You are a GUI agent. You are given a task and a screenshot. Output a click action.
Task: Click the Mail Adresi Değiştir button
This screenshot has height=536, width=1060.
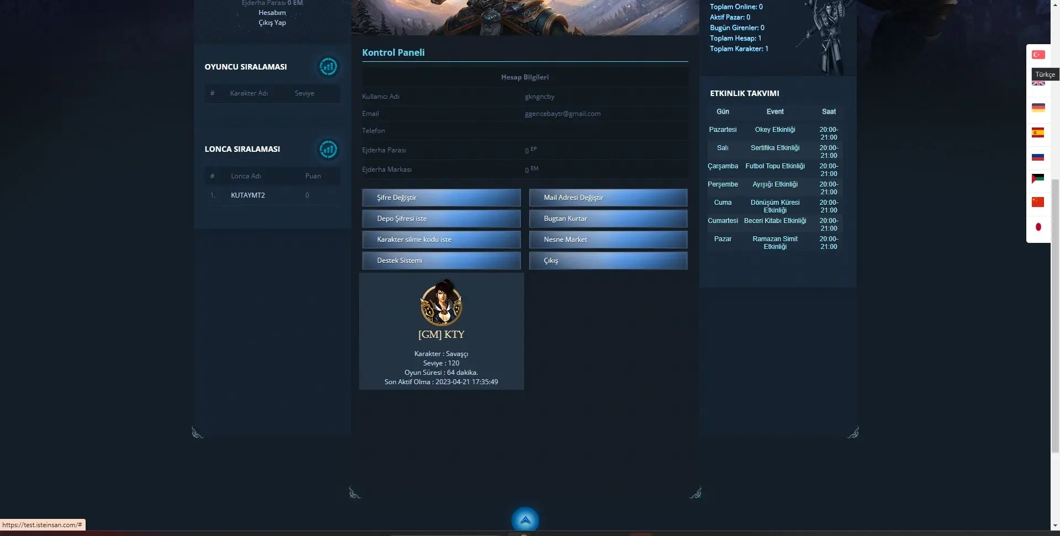point(608,197)
